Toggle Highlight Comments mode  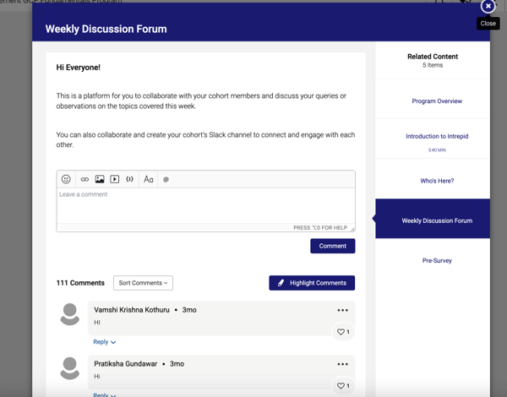pos(312,283)
